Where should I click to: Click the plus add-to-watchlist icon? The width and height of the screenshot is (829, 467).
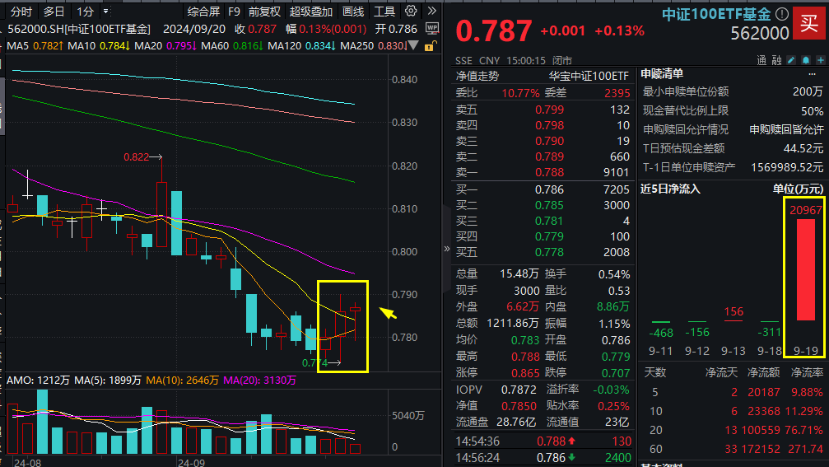pos(819,60)
